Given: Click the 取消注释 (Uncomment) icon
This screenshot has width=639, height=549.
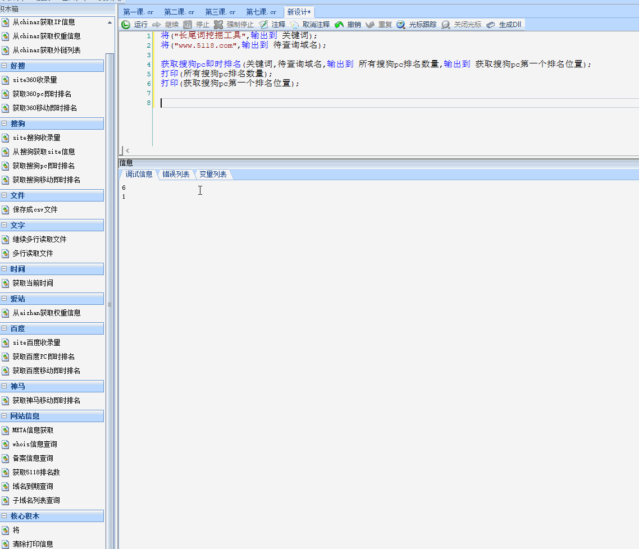Looking at the screenshot, I should pos(295,25).
